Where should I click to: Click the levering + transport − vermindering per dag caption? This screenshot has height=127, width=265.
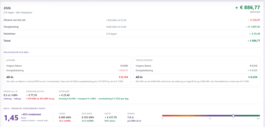93,99
